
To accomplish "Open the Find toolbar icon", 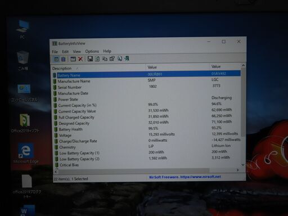I will pyautogui.click(x=120, y=58).
